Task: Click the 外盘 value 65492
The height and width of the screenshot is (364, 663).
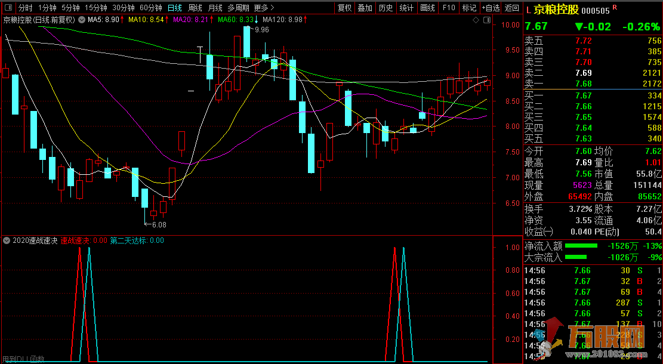Action: [x=579, y=196]
